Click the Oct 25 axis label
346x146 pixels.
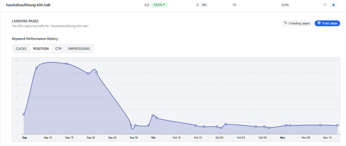[241, 138]
